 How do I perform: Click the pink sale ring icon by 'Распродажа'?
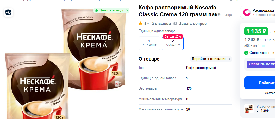247,12
